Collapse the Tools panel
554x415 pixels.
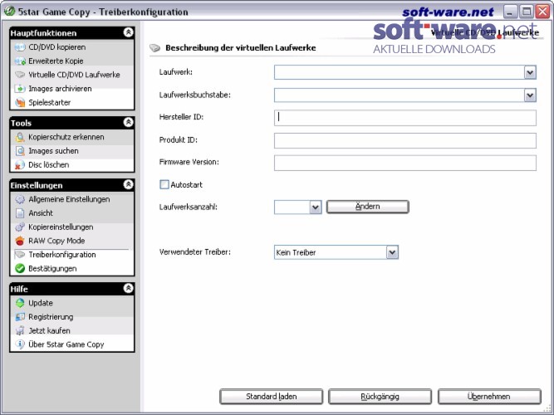click(x=128, y=122)
